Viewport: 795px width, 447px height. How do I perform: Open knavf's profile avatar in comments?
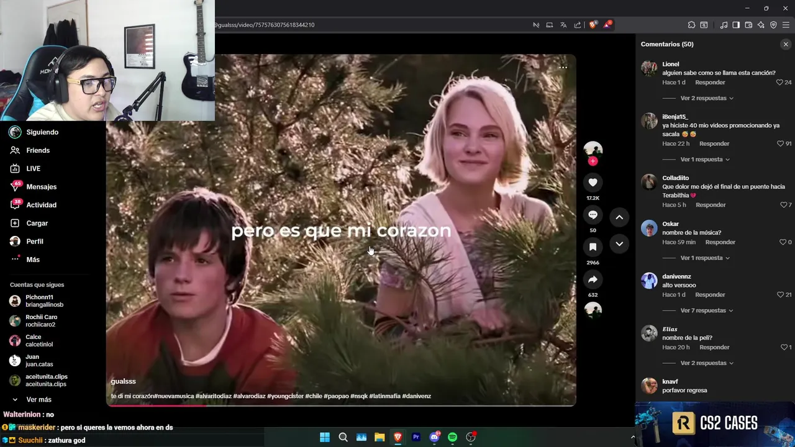(649, 386)
